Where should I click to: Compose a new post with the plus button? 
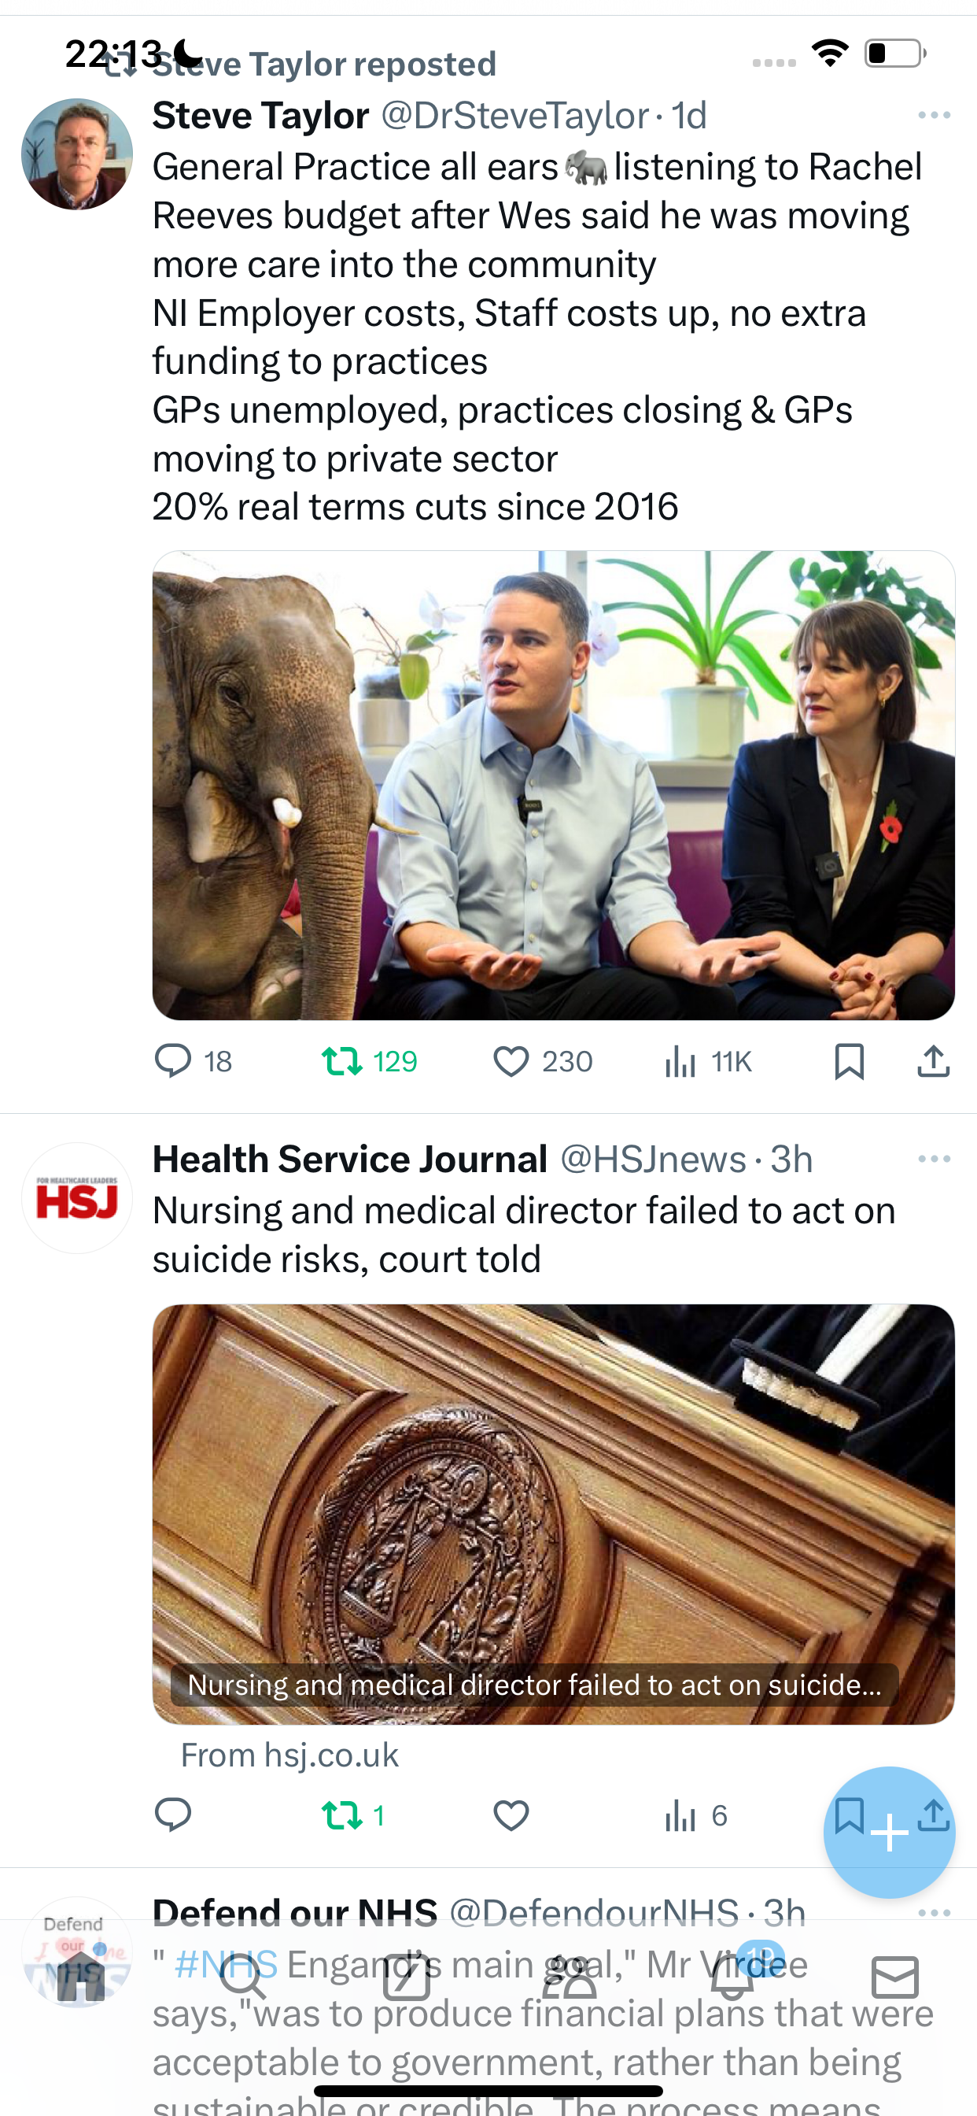889,1832
